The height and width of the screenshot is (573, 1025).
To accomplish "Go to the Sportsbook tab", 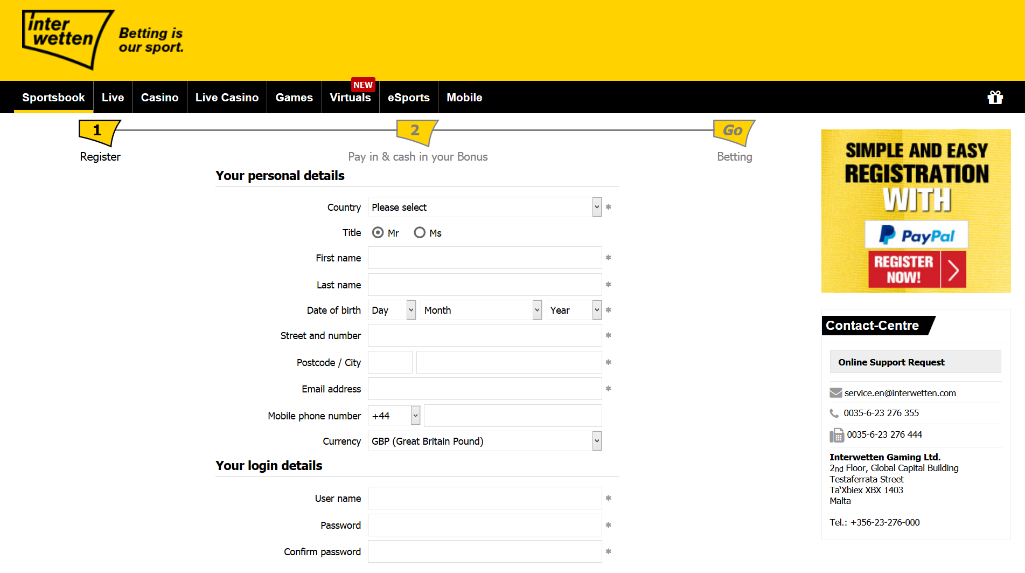I will (53, 98).
